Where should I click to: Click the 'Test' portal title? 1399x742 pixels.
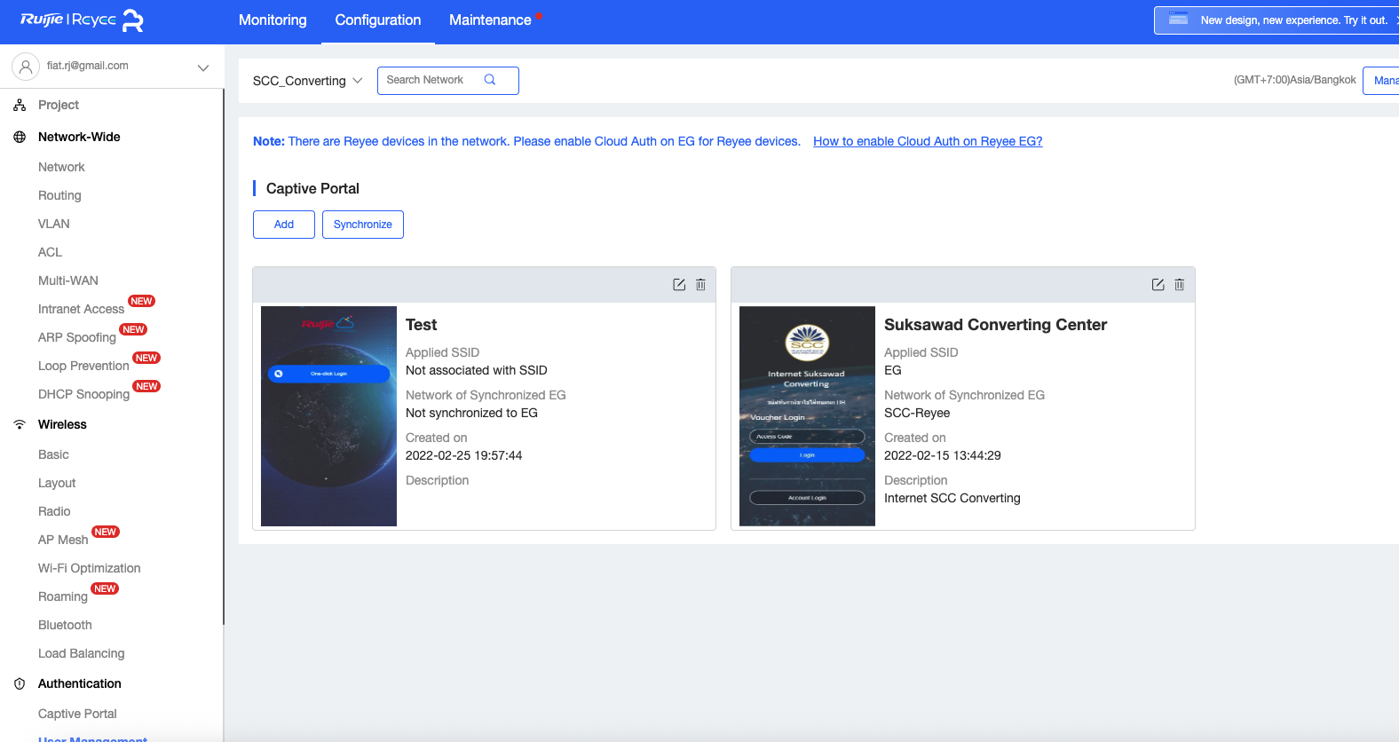pos(422,325)
